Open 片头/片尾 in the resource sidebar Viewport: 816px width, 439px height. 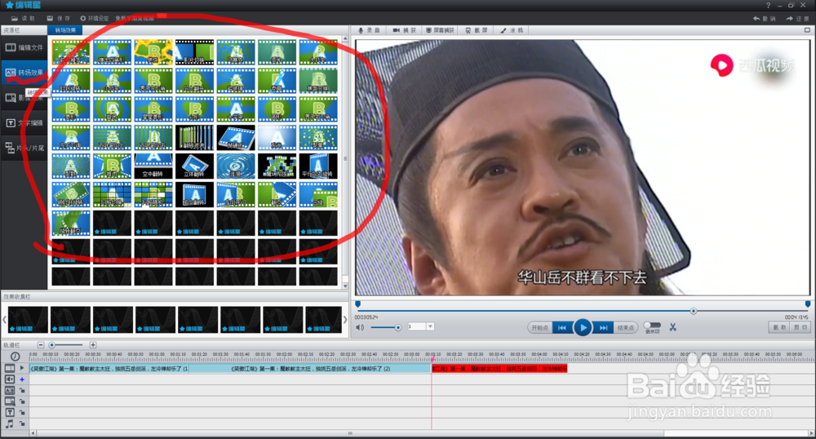pos(24,149)
